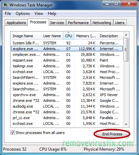139x155 pixels.
Task: Open the Performance tab
Action: tap(78, 23)
